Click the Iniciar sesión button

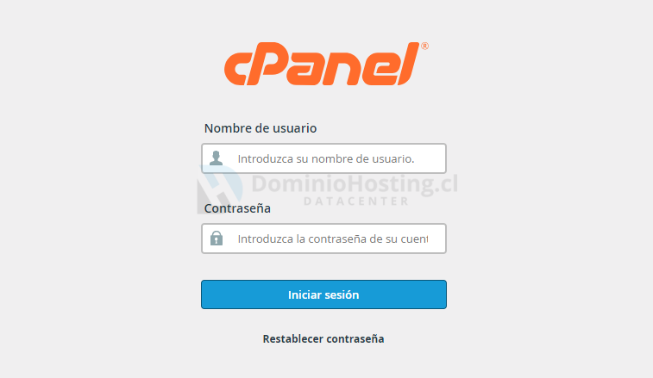(x=323, y=294)
